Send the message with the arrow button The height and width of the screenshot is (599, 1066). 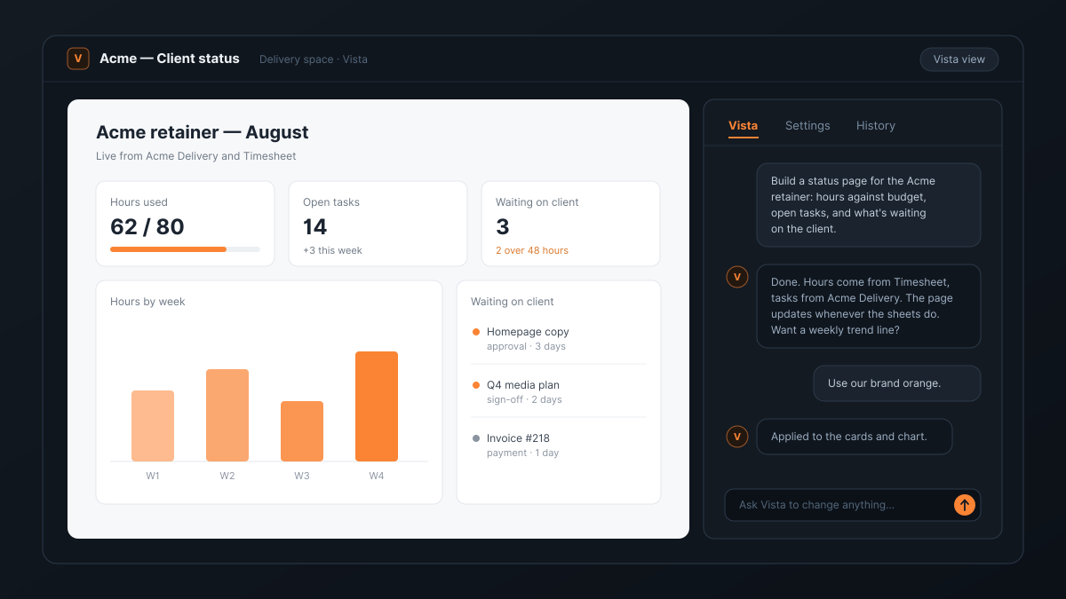(965, 505)
